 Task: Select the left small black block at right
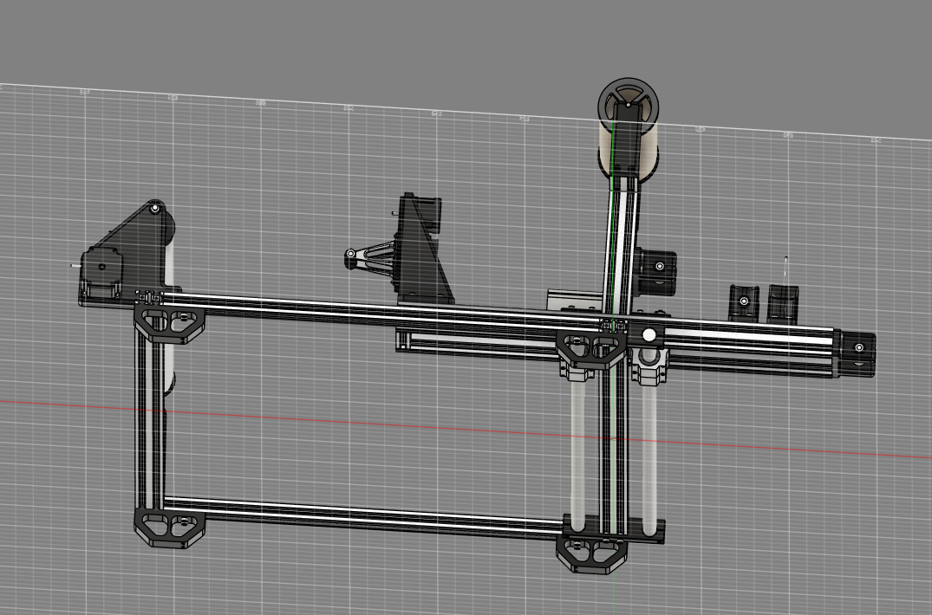click(x=743, y=302)
